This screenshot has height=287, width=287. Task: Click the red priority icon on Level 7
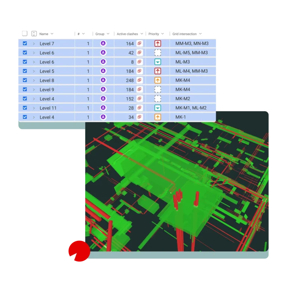tap(158, 43)
